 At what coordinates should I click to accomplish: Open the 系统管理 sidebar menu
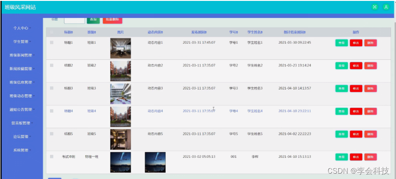coord(22,150)
